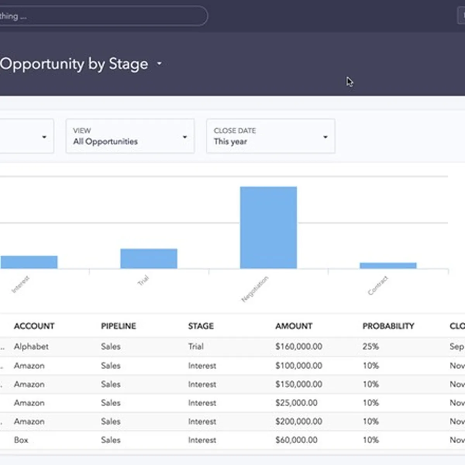
Task: Click the search input field at top
Action: [101, 16]
